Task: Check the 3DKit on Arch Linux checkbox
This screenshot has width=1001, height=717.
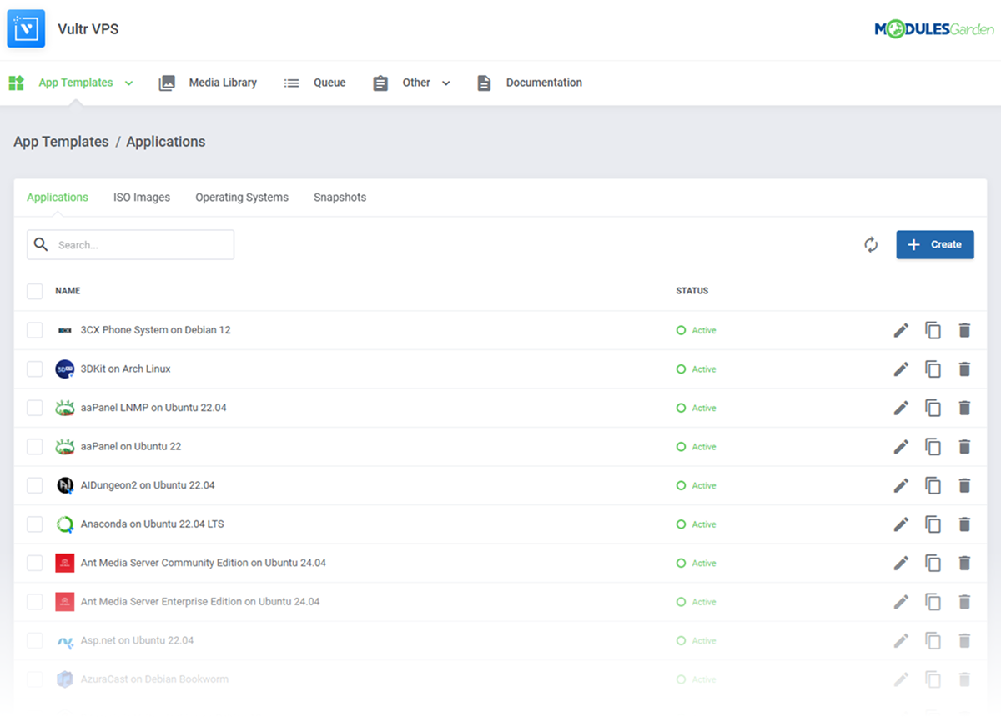Action: [x=35, y=369]
